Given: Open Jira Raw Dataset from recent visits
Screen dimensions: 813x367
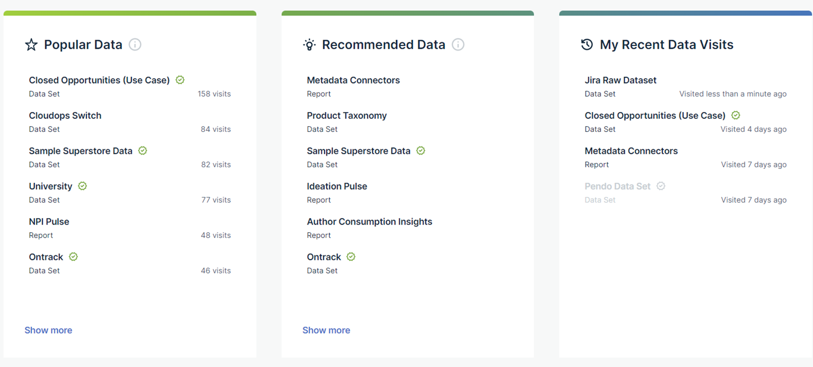Looking at the screenshot, I should click(x=620, y=80).
